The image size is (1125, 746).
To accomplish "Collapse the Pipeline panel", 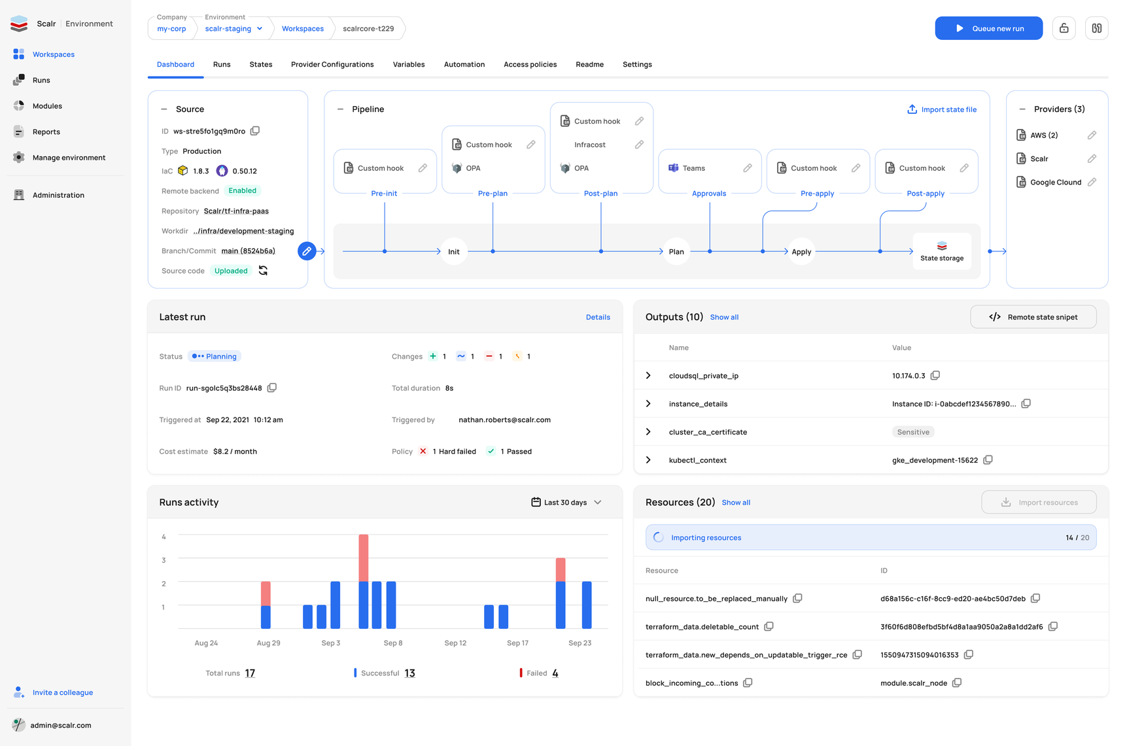I will point(340,109).
